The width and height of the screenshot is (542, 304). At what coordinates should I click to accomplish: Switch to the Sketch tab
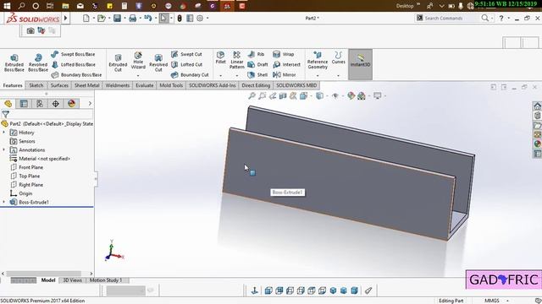pos(36,85)
